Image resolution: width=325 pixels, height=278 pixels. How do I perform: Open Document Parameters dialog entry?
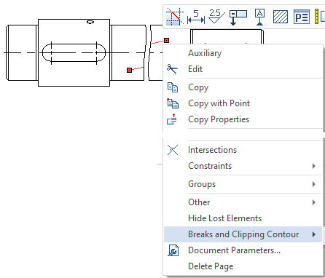(x=243, y=250)
